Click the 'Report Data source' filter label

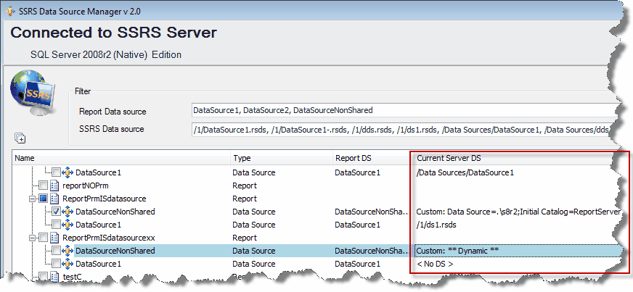[113, 112]
